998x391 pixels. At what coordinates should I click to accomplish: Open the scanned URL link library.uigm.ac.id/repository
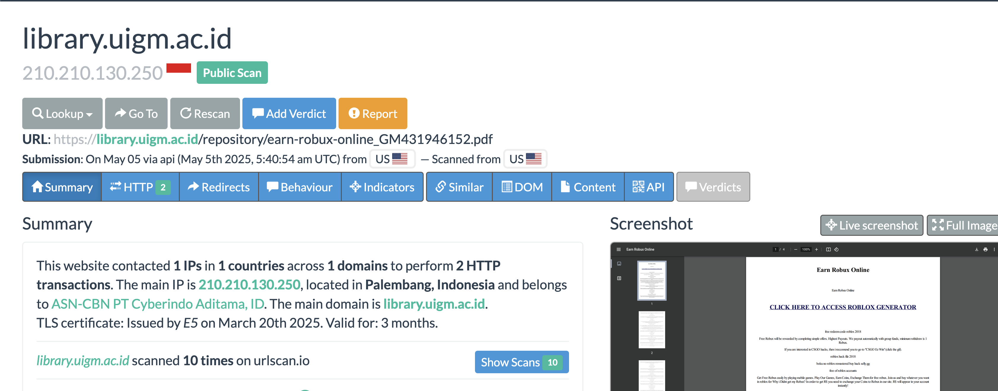tap(273, 139)
